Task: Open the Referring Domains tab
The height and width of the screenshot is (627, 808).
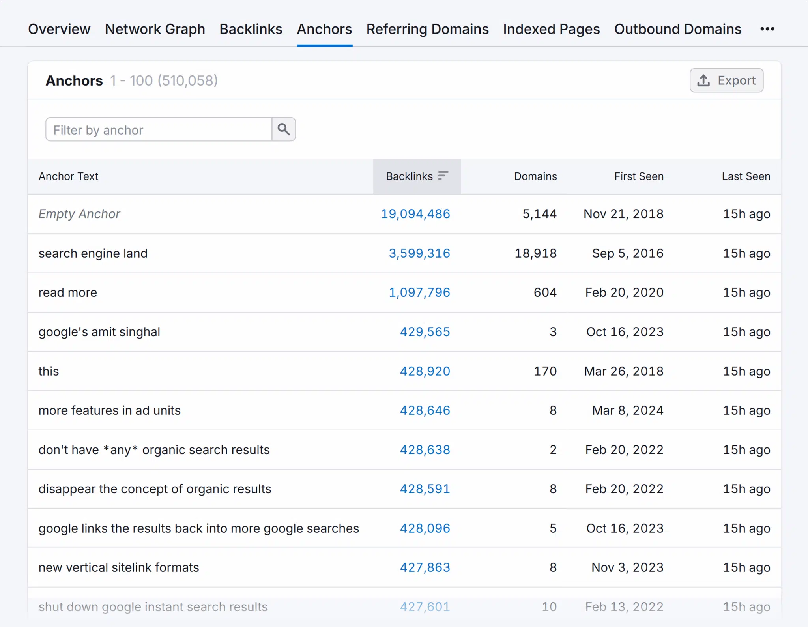Action: 427,29
